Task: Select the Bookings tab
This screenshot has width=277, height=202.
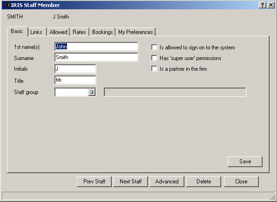Action: click(102, 32)
